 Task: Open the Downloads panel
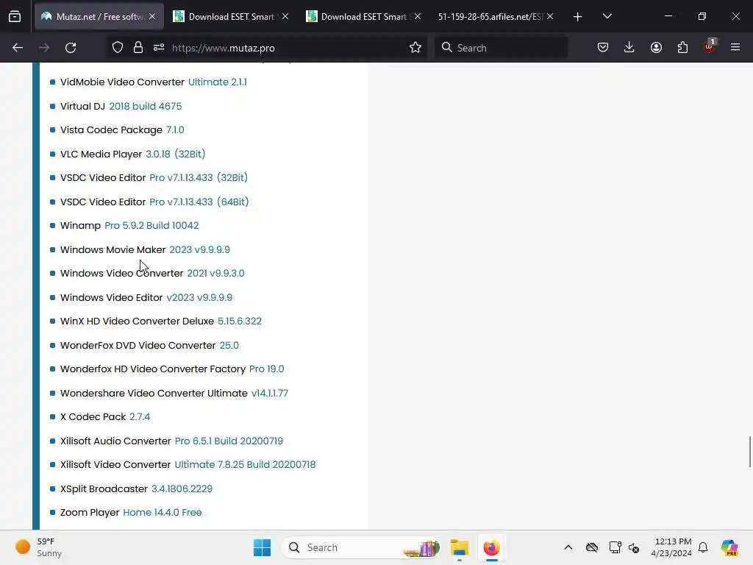[x=629, y=48]
